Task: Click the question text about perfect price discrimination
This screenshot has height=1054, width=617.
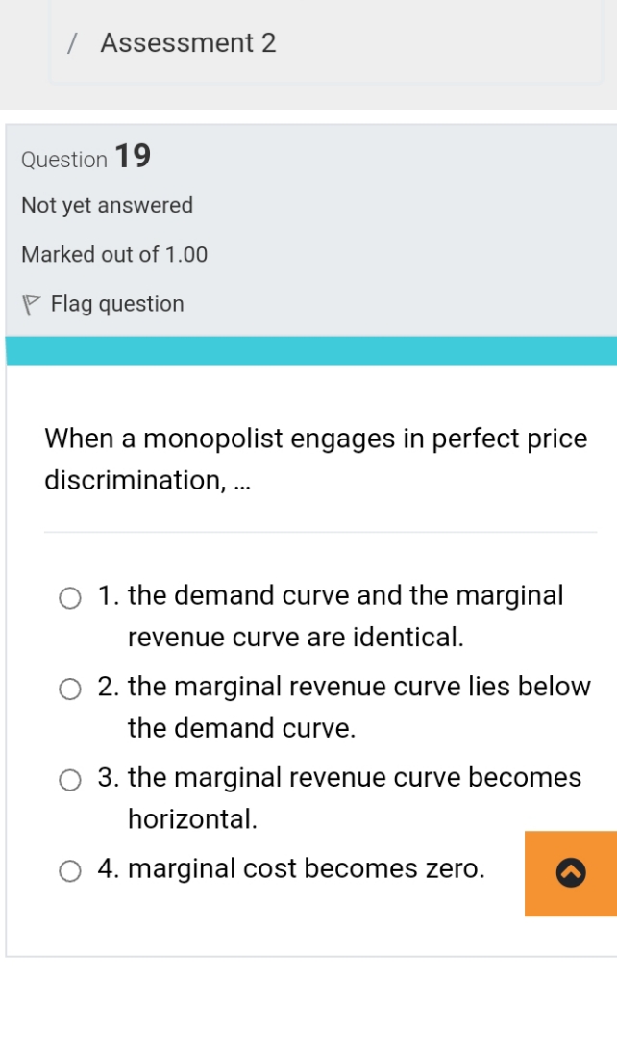Action: pyautogui.click(x=315, y=459)
